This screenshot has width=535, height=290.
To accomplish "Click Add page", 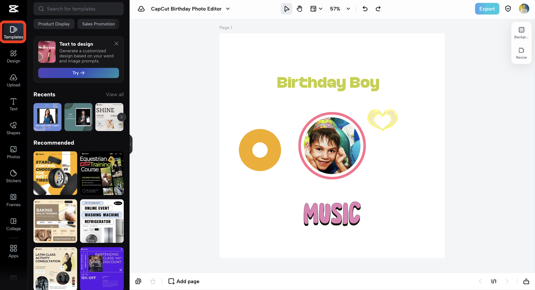I will click(183, 282).
